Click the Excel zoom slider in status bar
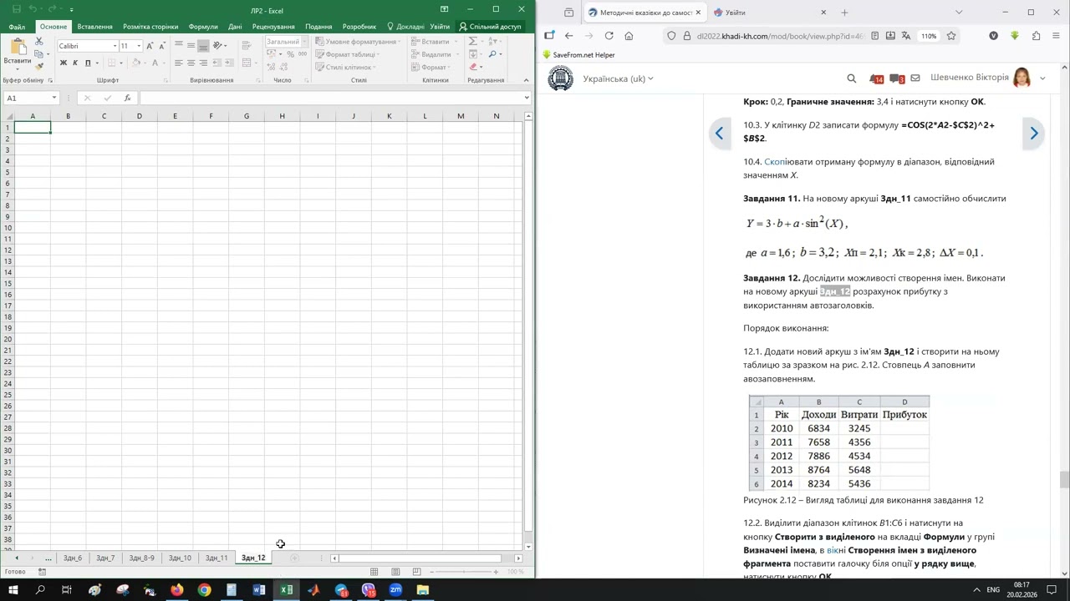The width and height of the screenshot is (1070, 601). point(464,572)
